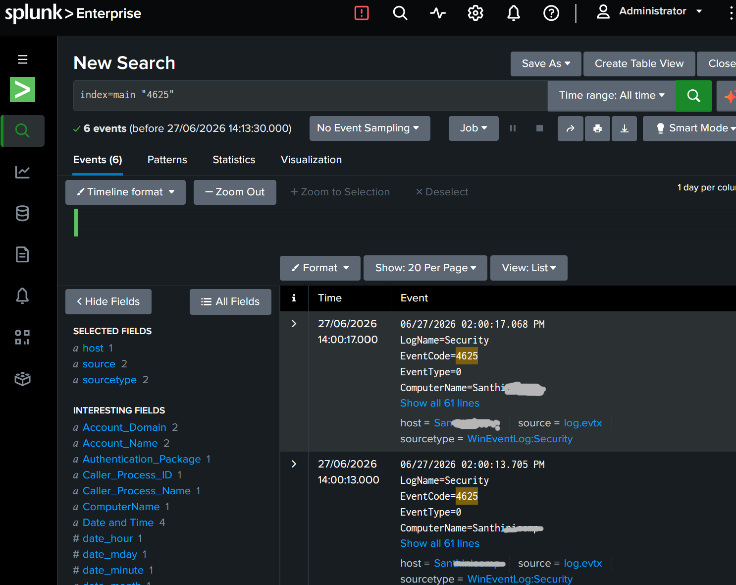Image resolution: width=736 pixels, height=585 pixels.
Task: Click Create Table View button
Action: (x=639, y=64)
